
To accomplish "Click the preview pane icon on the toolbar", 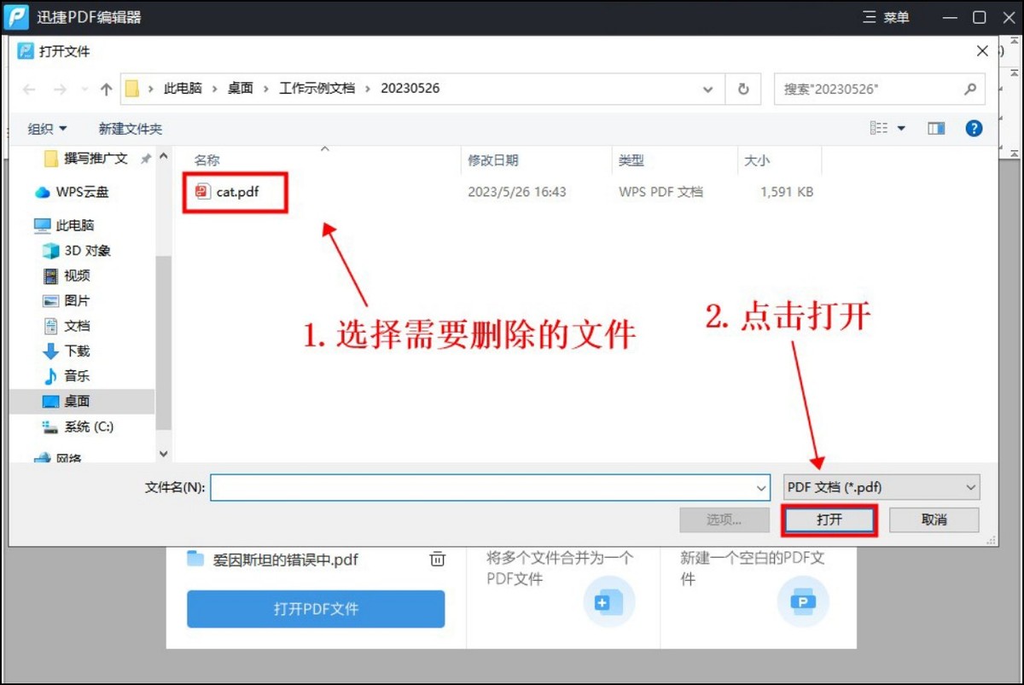I will coord(935,128).
